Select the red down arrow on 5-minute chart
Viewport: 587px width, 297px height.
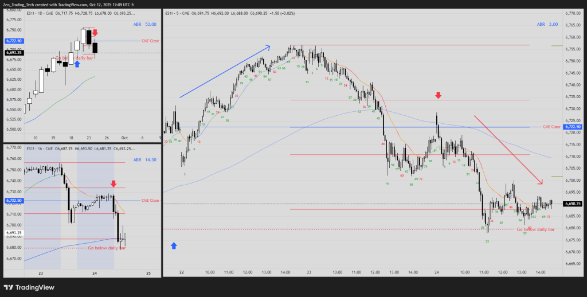pyautogui.click(x=438, y=95)
